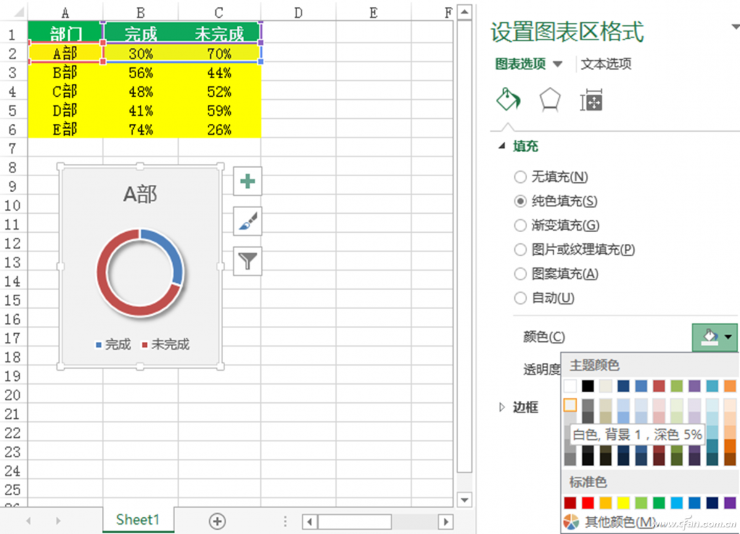Image resolution: width=740 pixels, height=534 pixels.
Task: Pick dark red standard color swatch
Action: coord(570,503)
